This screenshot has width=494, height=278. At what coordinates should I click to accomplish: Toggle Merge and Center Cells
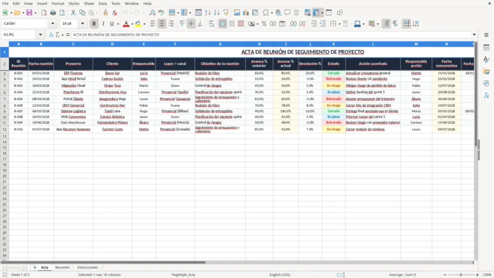[x=222, y=24]
